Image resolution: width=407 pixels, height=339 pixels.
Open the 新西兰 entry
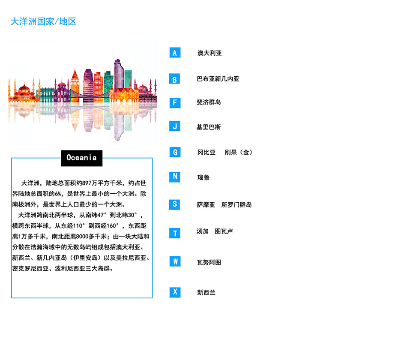click(206, 293)
